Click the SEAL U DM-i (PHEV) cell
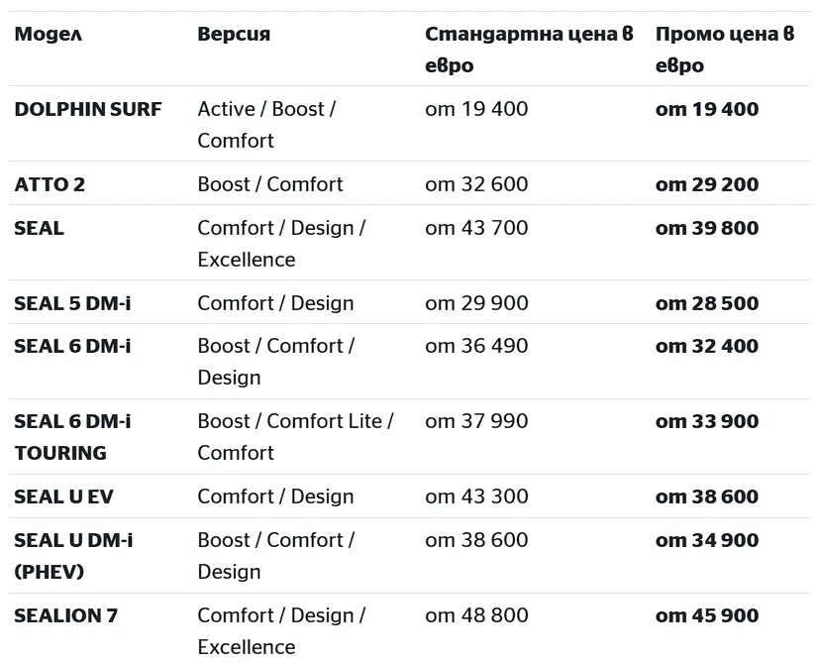The height and width of the screenshot is (663, 817). [x=72, y=556]
